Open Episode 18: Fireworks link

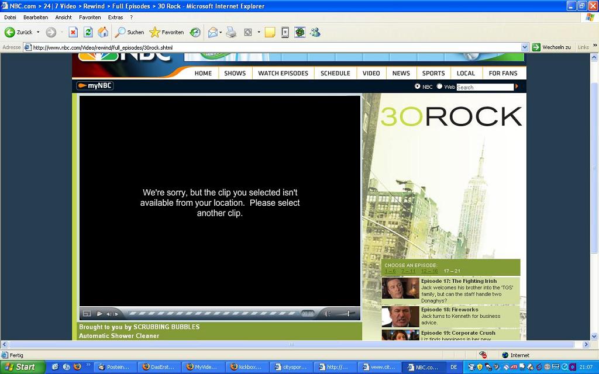point(450,310)
